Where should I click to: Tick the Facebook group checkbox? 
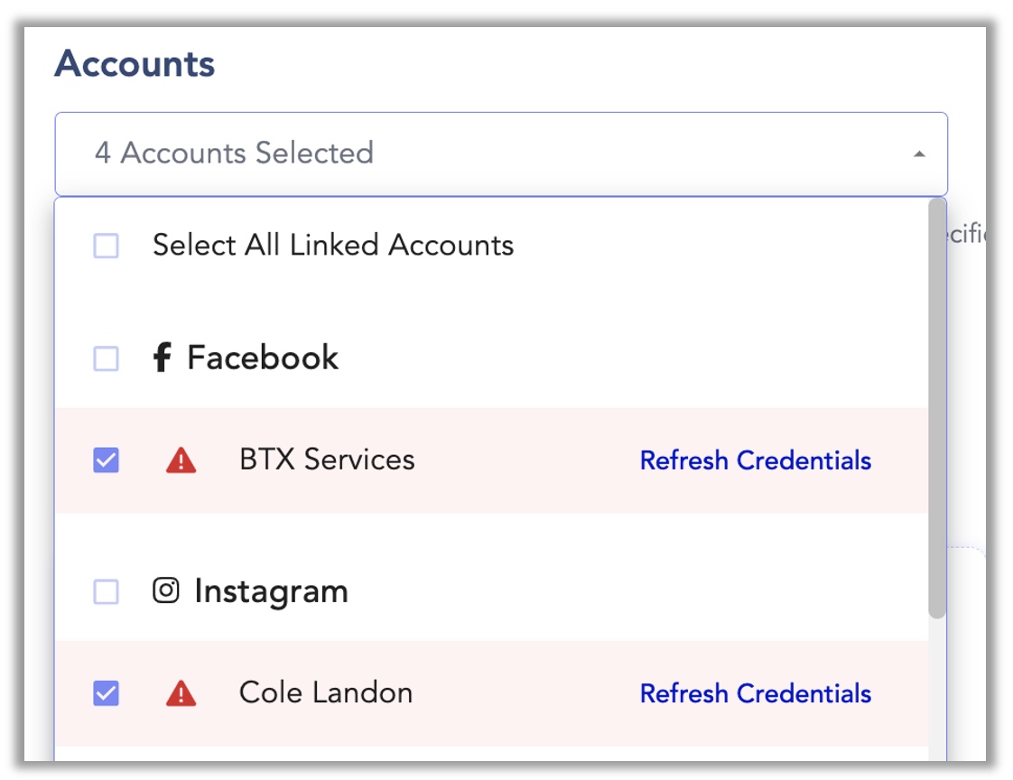pyautogui.click(x=106, y=358)
